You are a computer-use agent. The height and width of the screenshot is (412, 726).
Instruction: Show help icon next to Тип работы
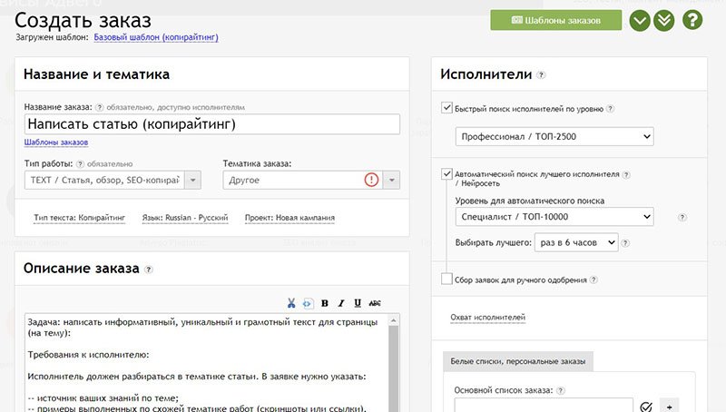[80, 164]
